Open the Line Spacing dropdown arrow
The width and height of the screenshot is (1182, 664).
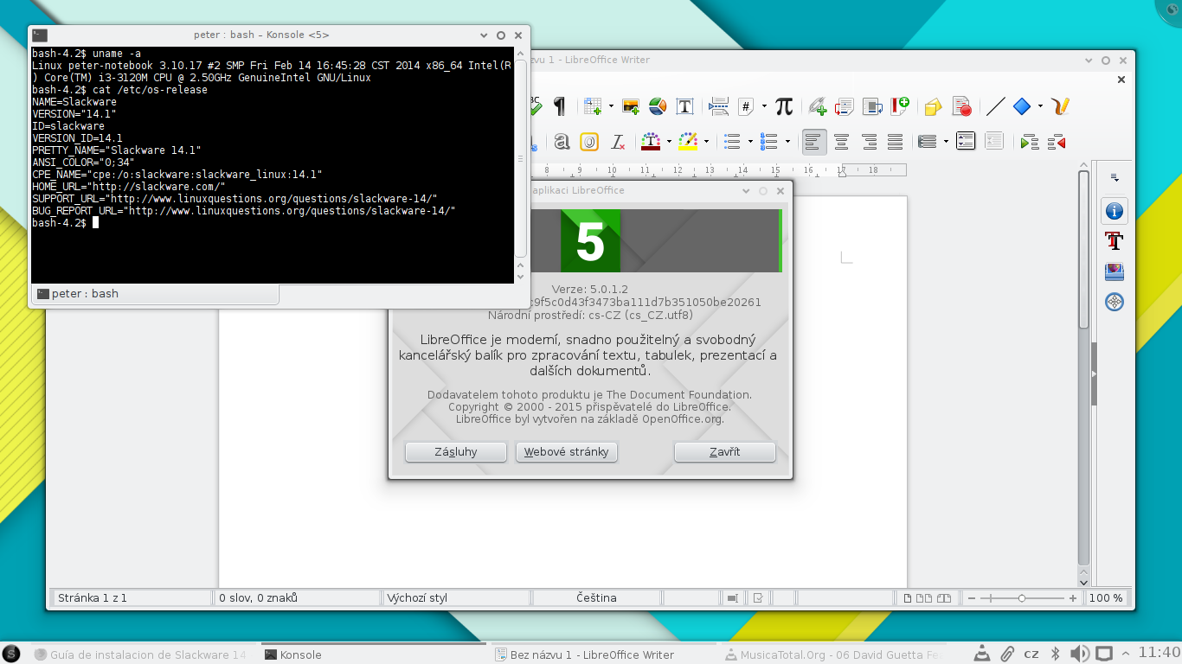pyautogui.click(x=946, y=142)
